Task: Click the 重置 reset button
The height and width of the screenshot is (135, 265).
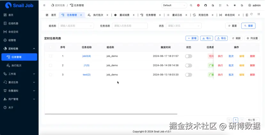Action: [x=232, y=26]
